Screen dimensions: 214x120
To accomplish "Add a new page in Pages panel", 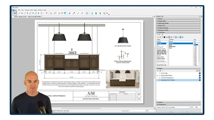I will (x=158, y=71).
